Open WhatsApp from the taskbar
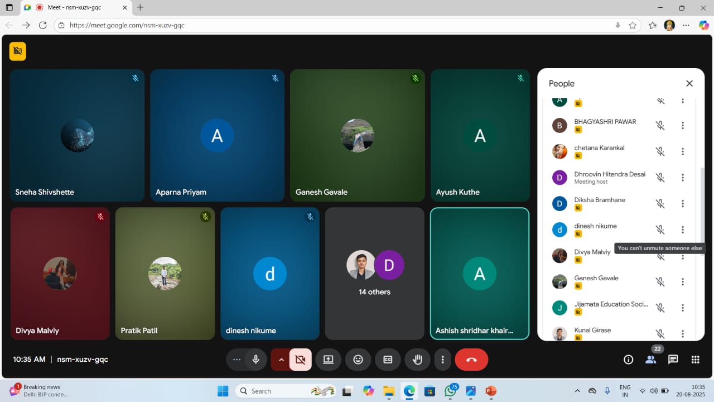Viewport: 714px width, 402px height. (450, 391)
